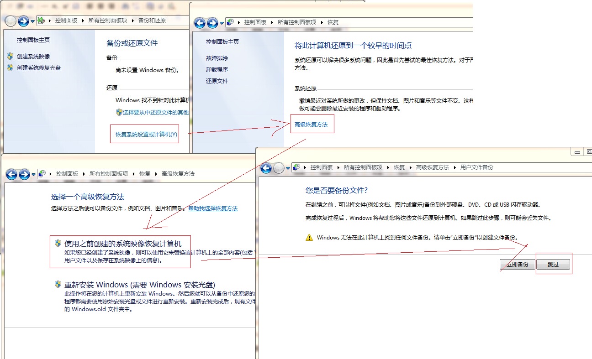Click the 立即备份 button
Screen dimensions: 592x359
click(x=518, y=265)
